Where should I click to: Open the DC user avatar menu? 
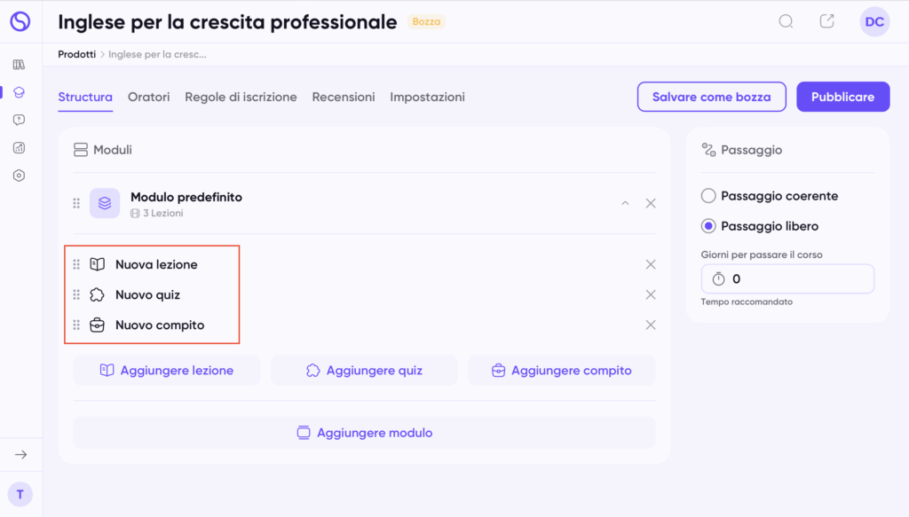(874, 22)
